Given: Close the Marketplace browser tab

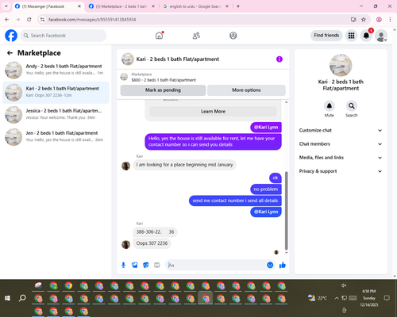Looking at the screenshot, I should pos(153,6).
